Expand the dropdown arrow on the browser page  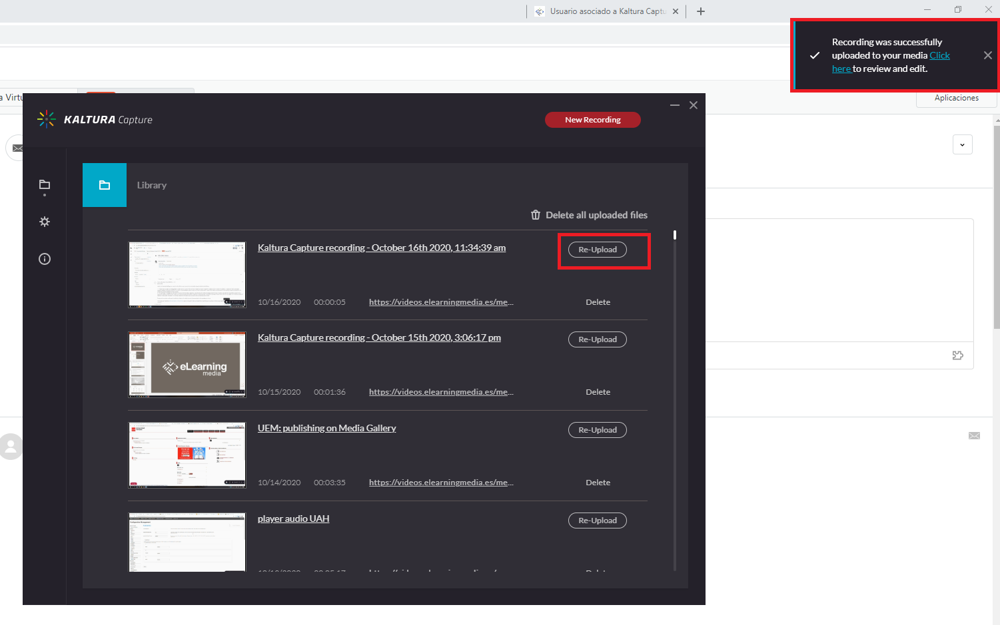(x=962, y=144)
